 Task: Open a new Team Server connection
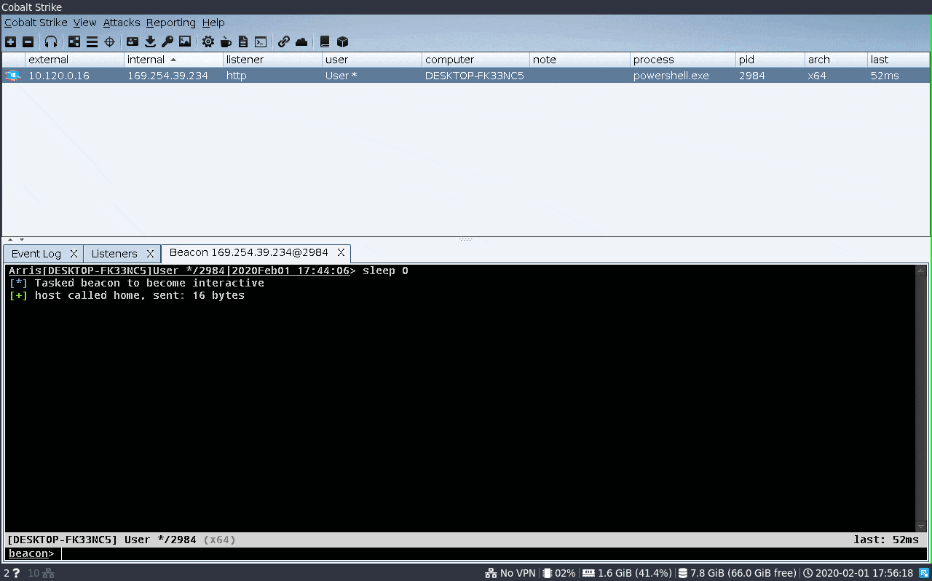[x=10, y=41]
